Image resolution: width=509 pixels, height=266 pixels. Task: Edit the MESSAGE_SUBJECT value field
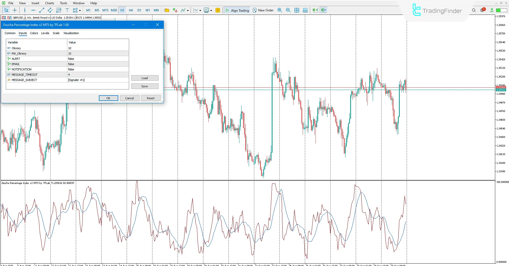click(98, 80)
